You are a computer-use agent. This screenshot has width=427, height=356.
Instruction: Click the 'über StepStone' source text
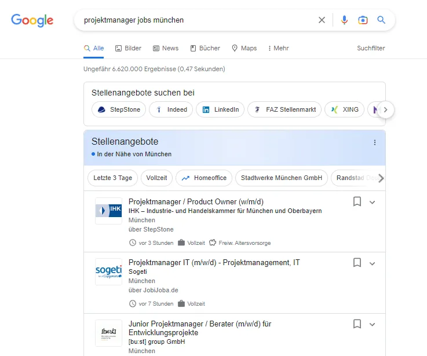click(x=151, y=229)
